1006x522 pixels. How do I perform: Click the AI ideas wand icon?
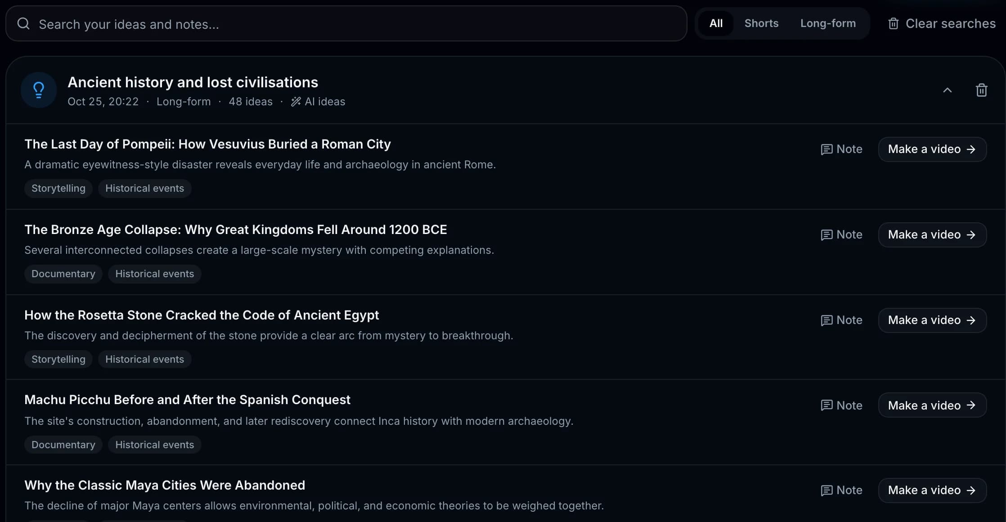pyautogui.click(x=296, y=102)
